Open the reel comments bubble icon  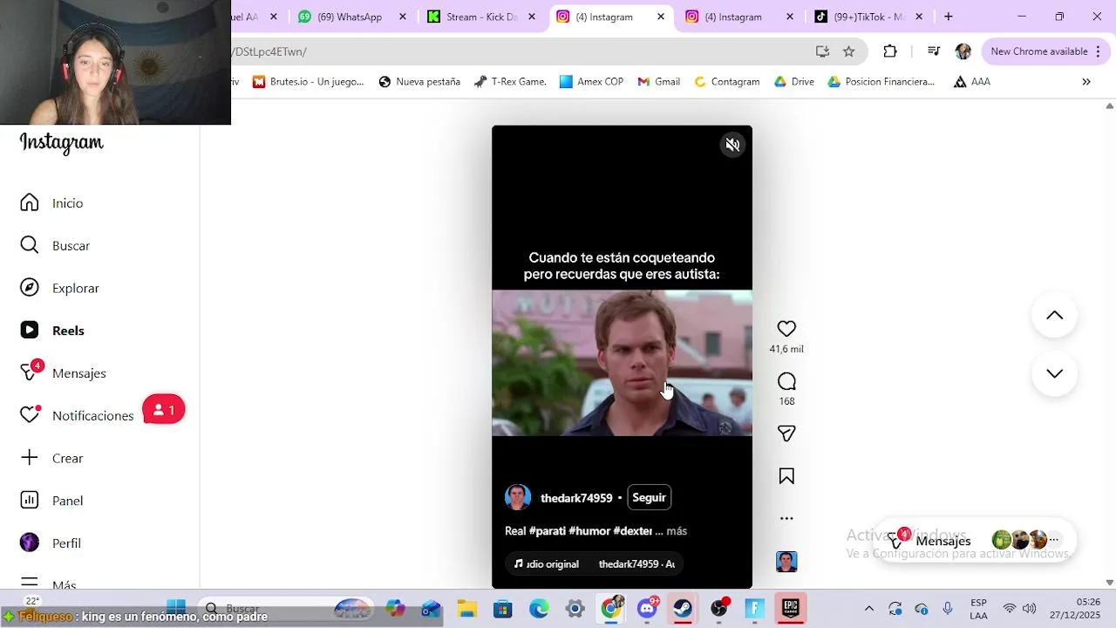(786, 381)
